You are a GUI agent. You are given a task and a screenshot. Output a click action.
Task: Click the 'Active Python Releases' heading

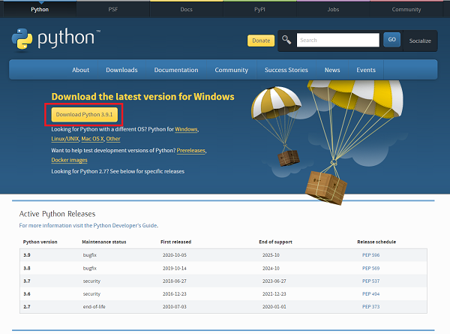click(x=57, y=214)
